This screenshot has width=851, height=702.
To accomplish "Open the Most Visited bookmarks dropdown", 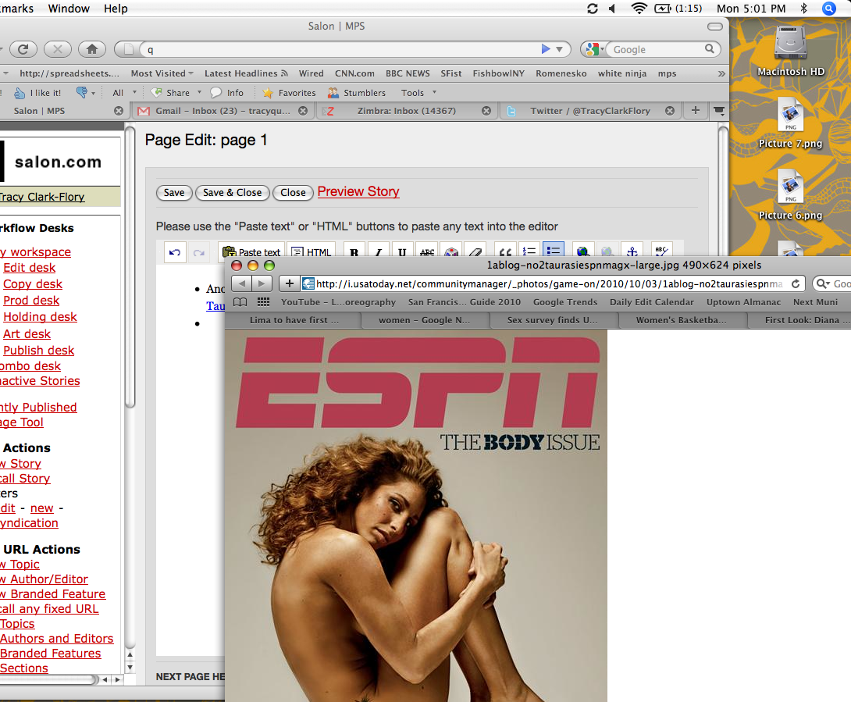I will [x=162, y=73].
